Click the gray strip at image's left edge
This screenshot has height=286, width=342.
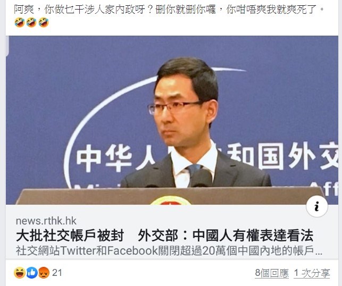tap(7, 46)
